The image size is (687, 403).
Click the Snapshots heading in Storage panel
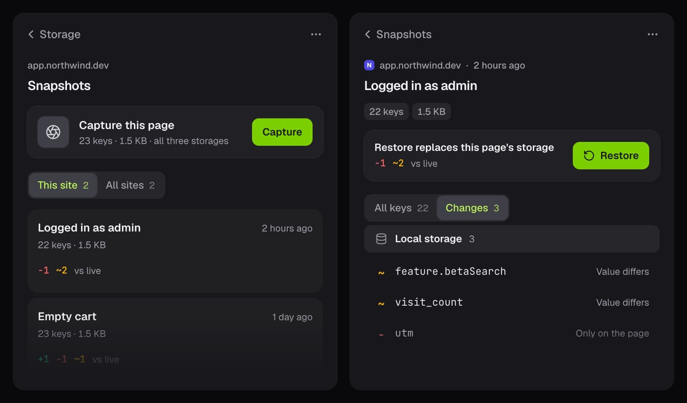click(59, 86)
